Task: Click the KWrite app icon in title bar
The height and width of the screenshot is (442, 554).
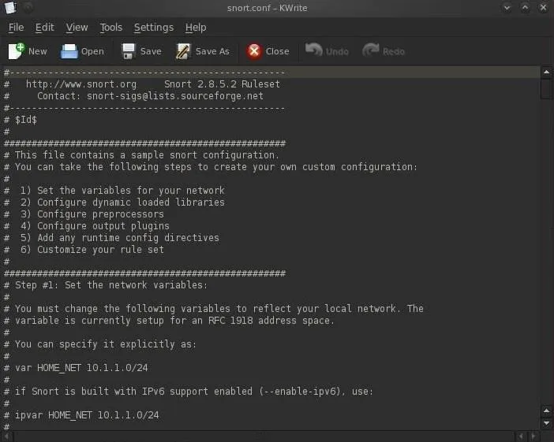Action: point(10,7)
